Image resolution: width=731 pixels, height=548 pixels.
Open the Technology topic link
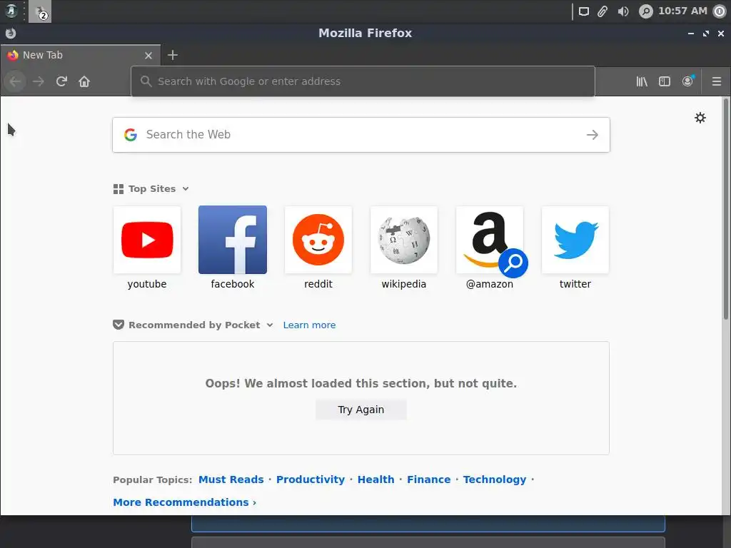point(495,479)
